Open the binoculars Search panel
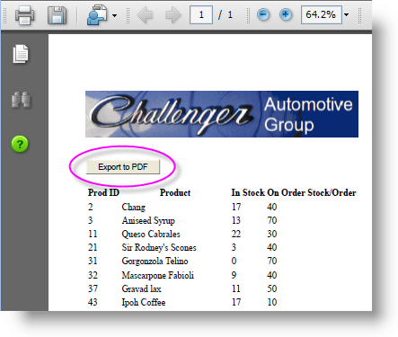 21,100
